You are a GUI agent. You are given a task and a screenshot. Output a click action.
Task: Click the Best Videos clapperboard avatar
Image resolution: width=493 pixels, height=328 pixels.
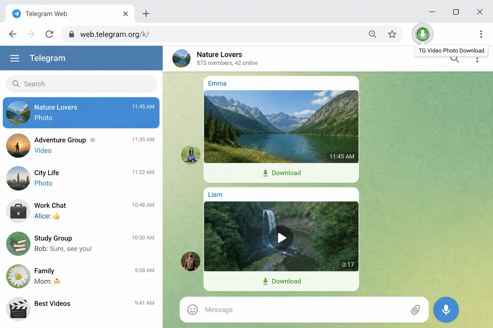pyautogui.click(x=18, y=309)
